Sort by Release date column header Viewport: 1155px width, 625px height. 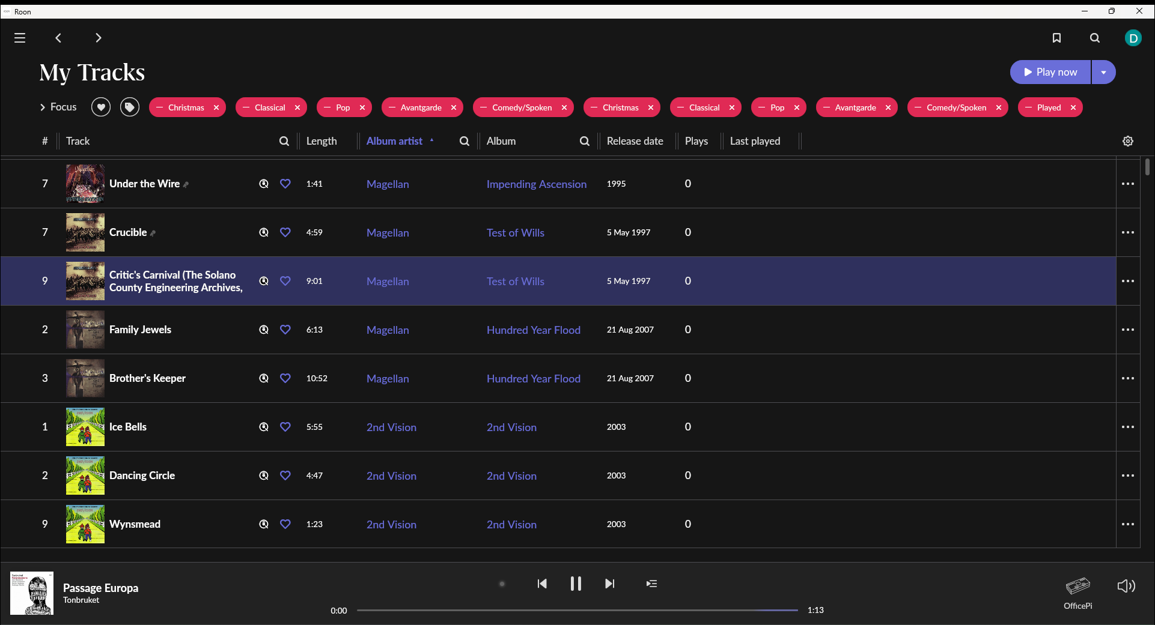coord(635,141)
